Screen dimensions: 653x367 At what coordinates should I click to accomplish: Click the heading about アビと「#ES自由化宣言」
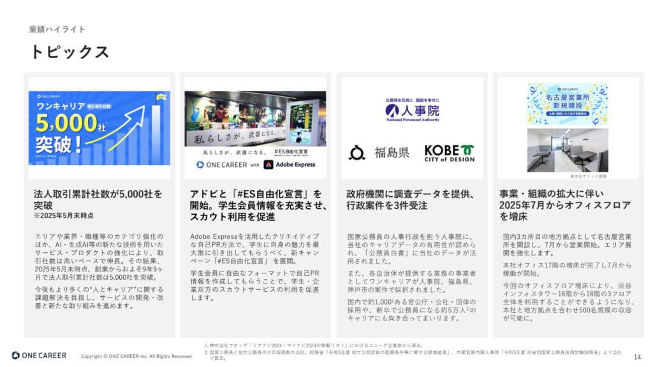pyautogui.click(x=258, y=205)
